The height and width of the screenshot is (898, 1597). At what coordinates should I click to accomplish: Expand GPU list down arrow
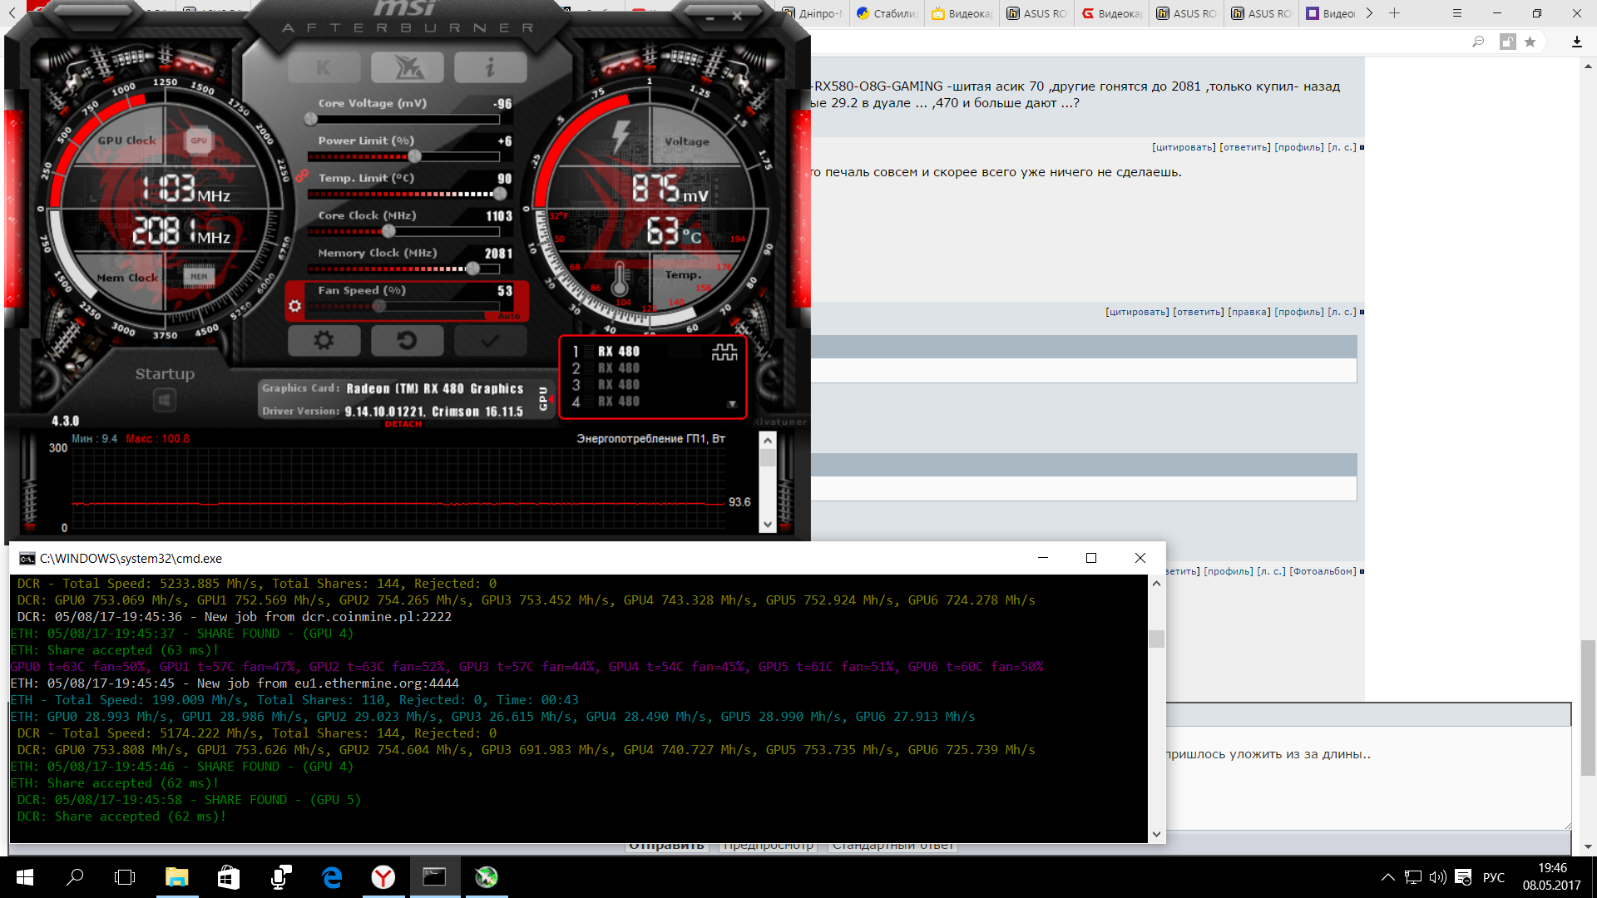[x=732, y=404]
